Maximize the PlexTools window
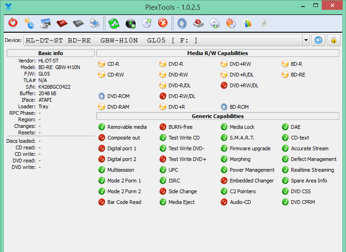The height and width of the screenshot is (252, 346). tap(316, 5)
